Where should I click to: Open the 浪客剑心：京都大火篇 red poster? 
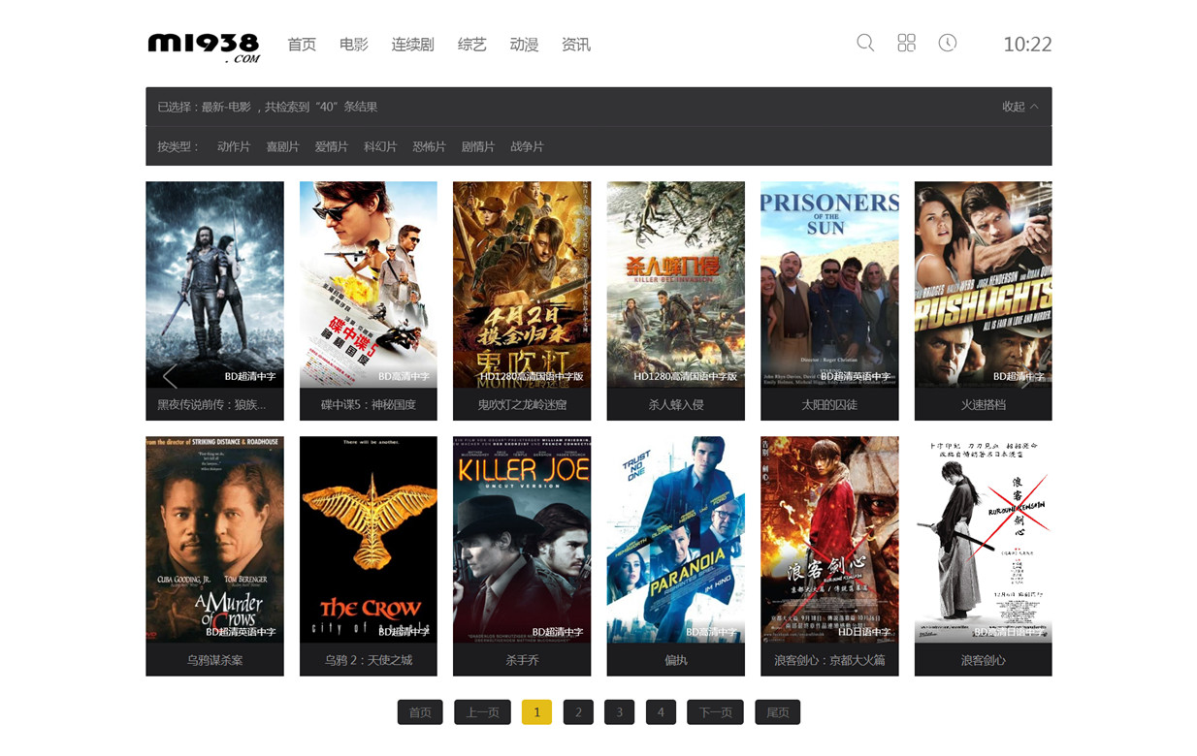(829, 540)
